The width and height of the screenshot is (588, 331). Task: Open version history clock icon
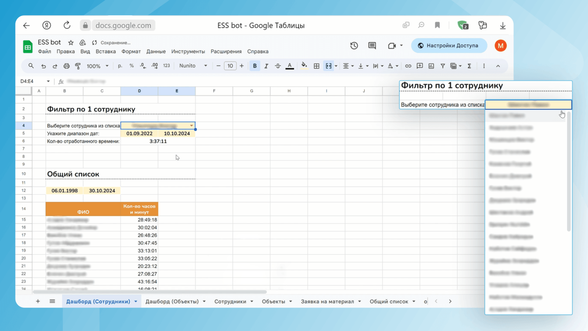(354, 46)
